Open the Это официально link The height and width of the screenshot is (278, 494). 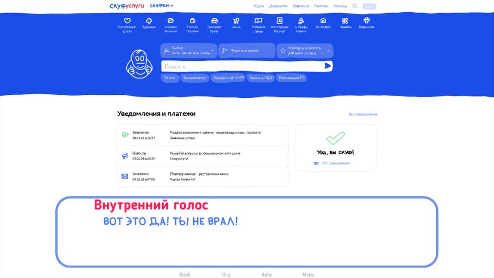(x=336, y=163)
